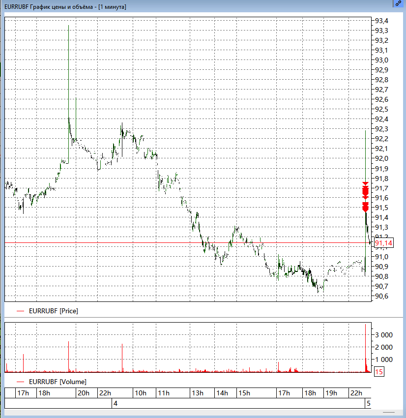Click the 20h label on time axis
The width and height of the screenshot is (406, 418).
[84, 393]
